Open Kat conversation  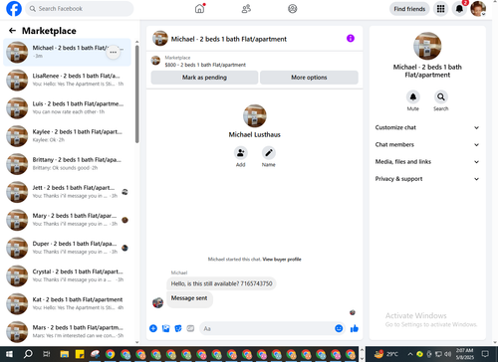pos(67,303)
